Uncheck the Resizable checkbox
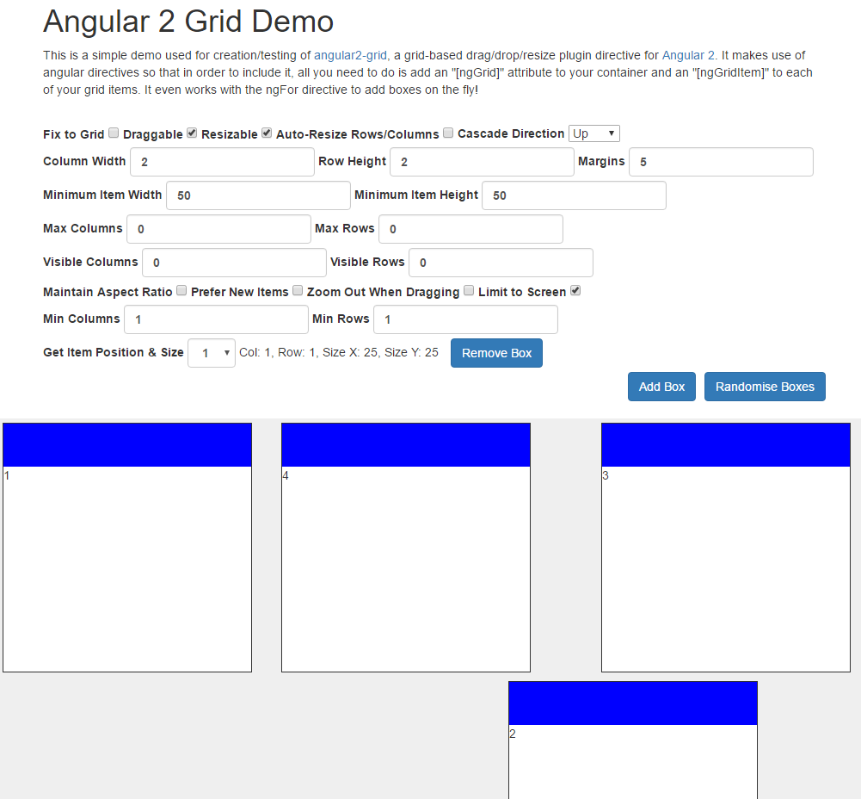 tap(267, 133)
